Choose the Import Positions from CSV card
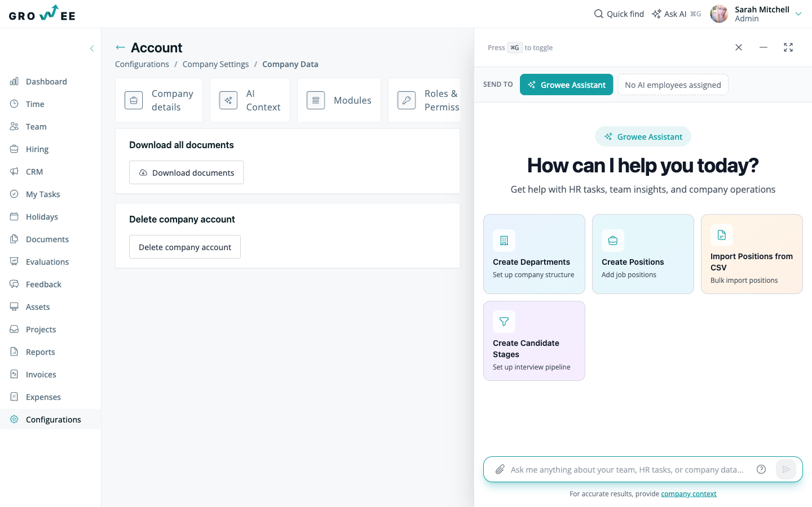The width and height of the screenshot is (812, 507). coord(752,254)
